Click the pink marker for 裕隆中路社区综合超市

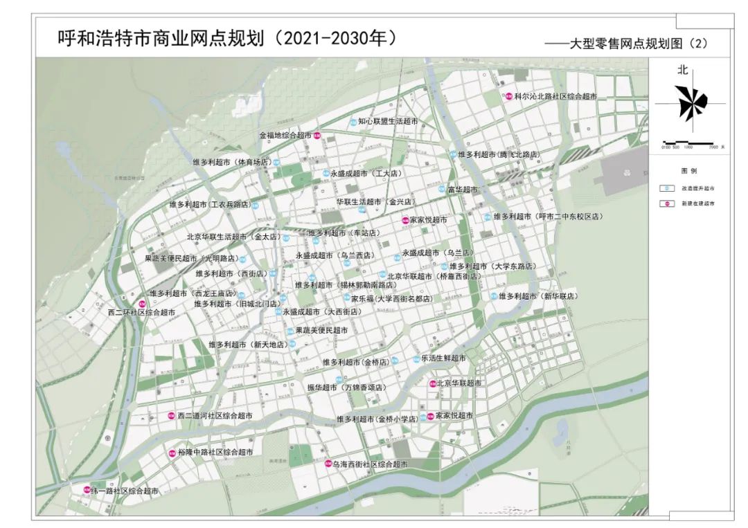coord(172,453)
